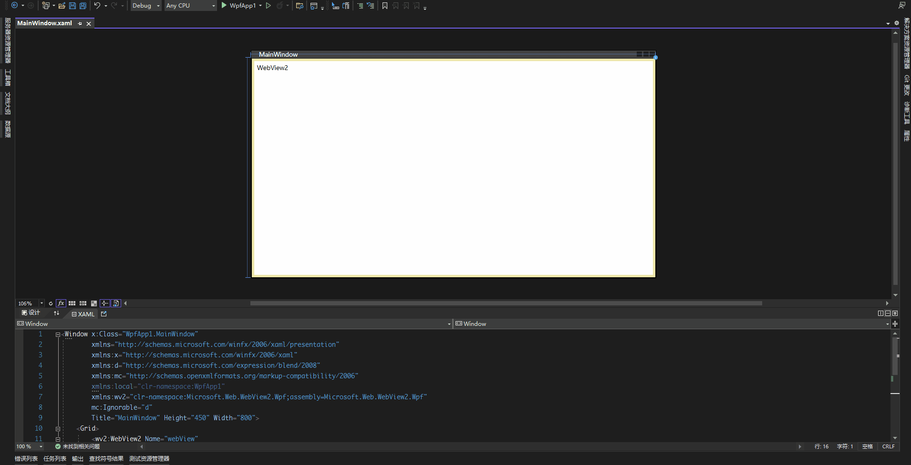Open XAML view in a new window
911x465 pixels.
pyautogui.click(x=104, y=313)
